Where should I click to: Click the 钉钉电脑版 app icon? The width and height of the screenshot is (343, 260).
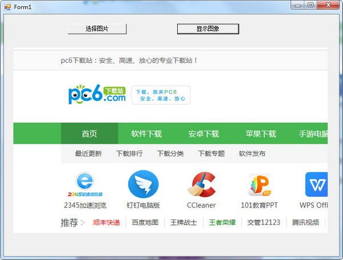tap(143, 184)
